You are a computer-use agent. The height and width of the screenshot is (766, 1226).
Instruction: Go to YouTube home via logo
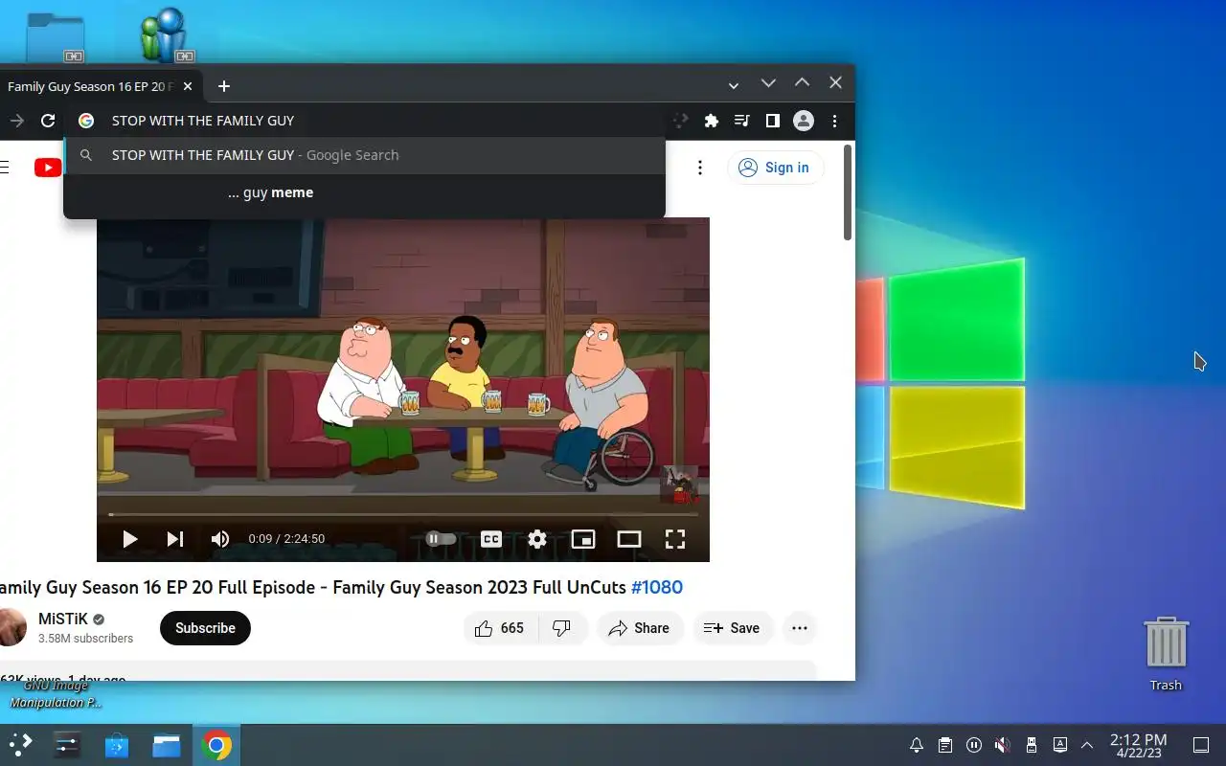(48, 168)
